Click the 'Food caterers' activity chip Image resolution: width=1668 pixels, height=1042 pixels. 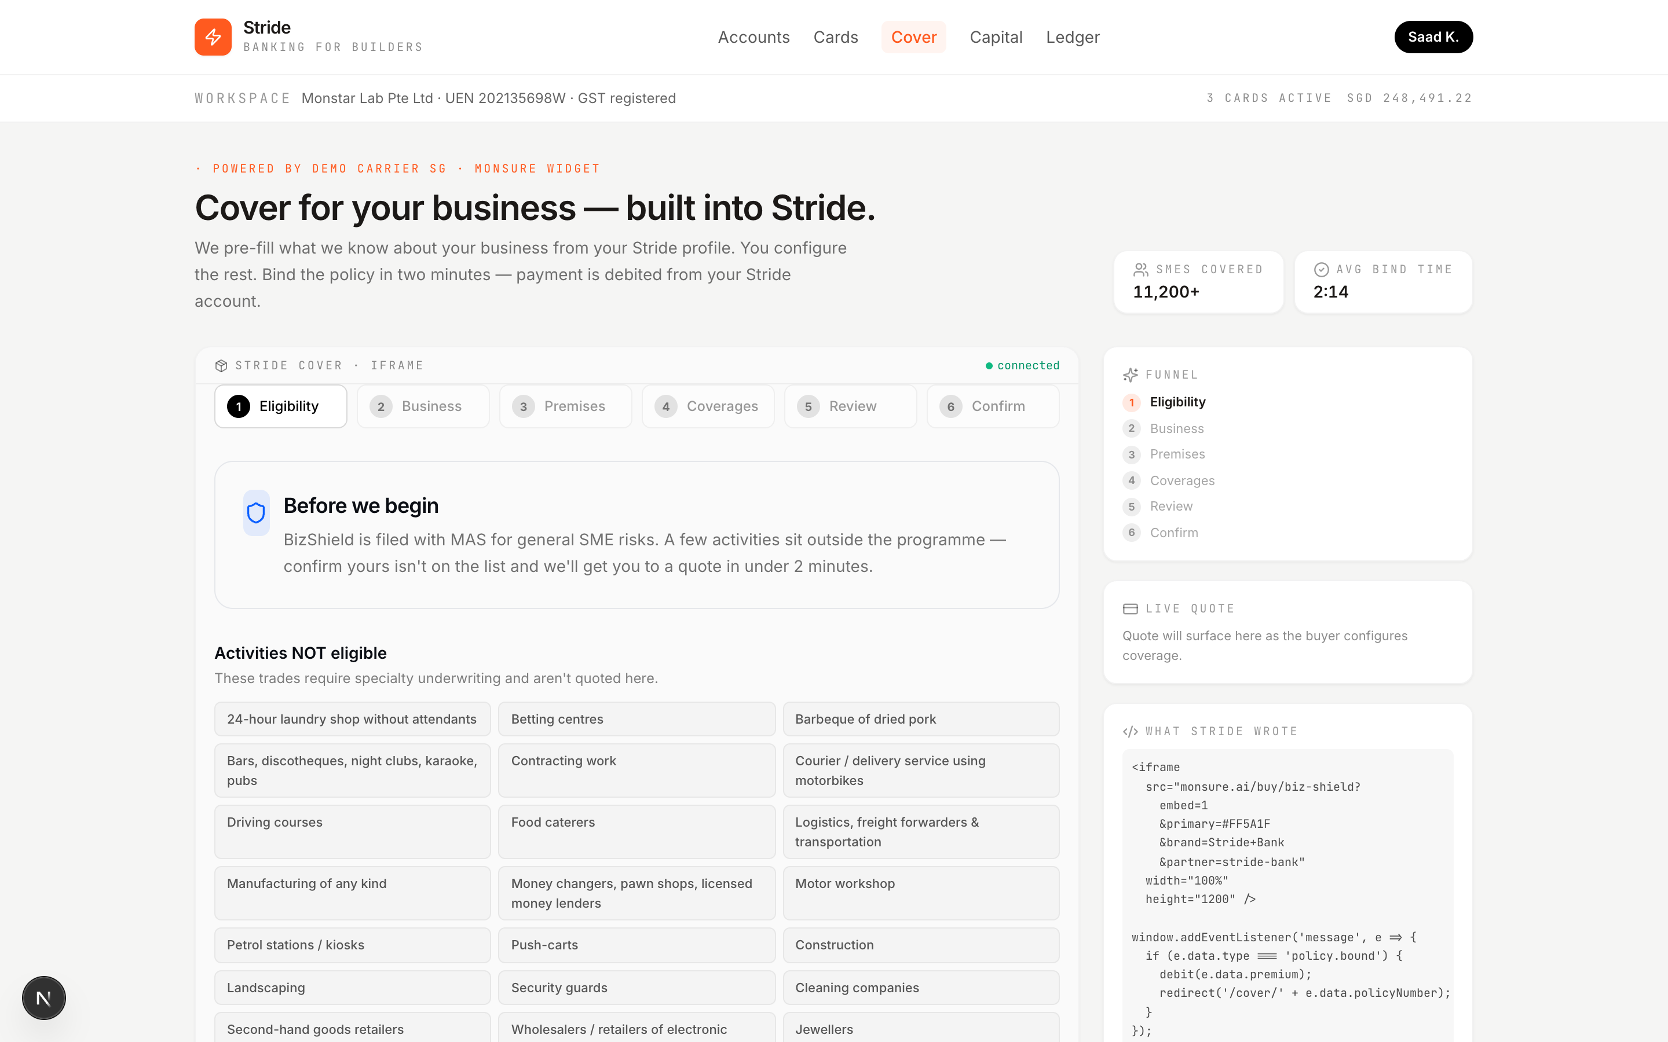tap(636, 832)
